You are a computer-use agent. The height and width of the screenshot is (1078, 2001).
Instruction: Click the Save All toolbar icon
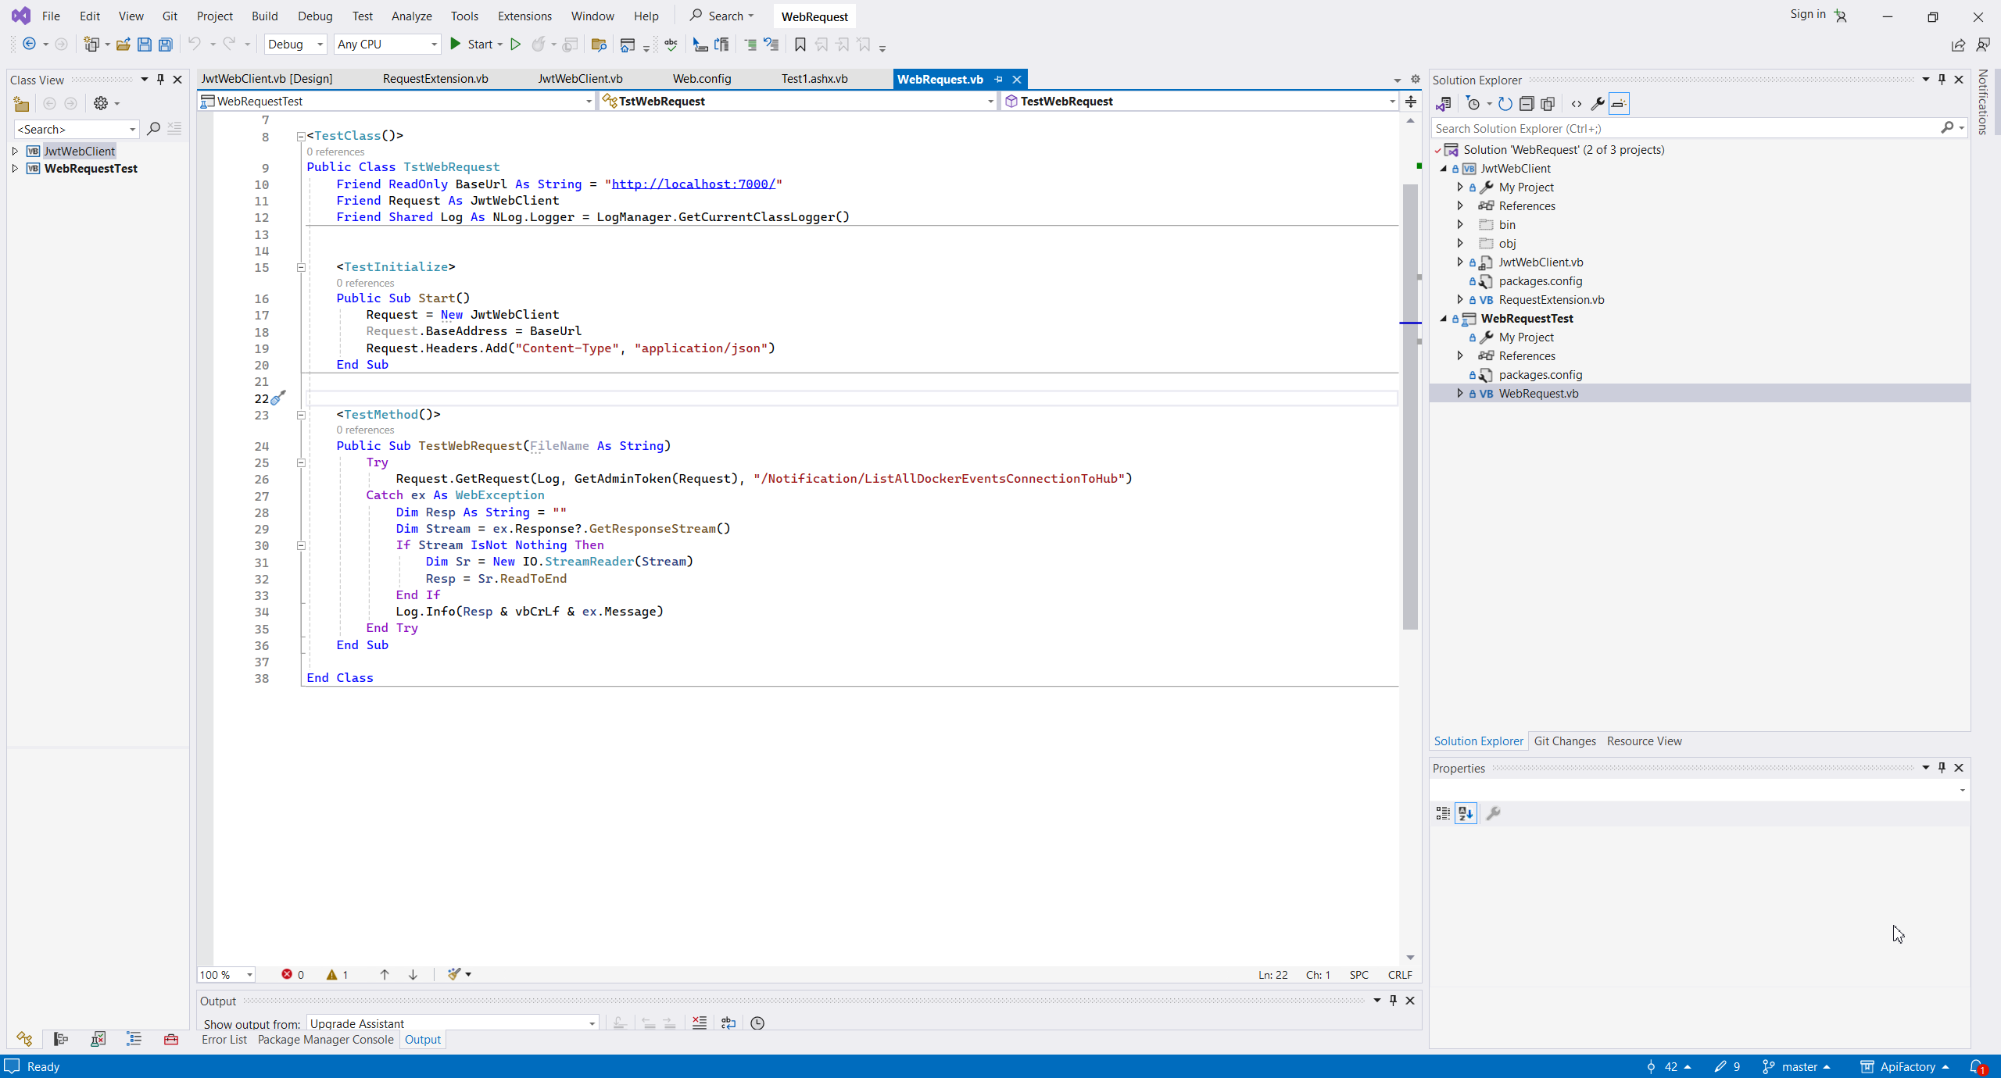tap(165, 45)
